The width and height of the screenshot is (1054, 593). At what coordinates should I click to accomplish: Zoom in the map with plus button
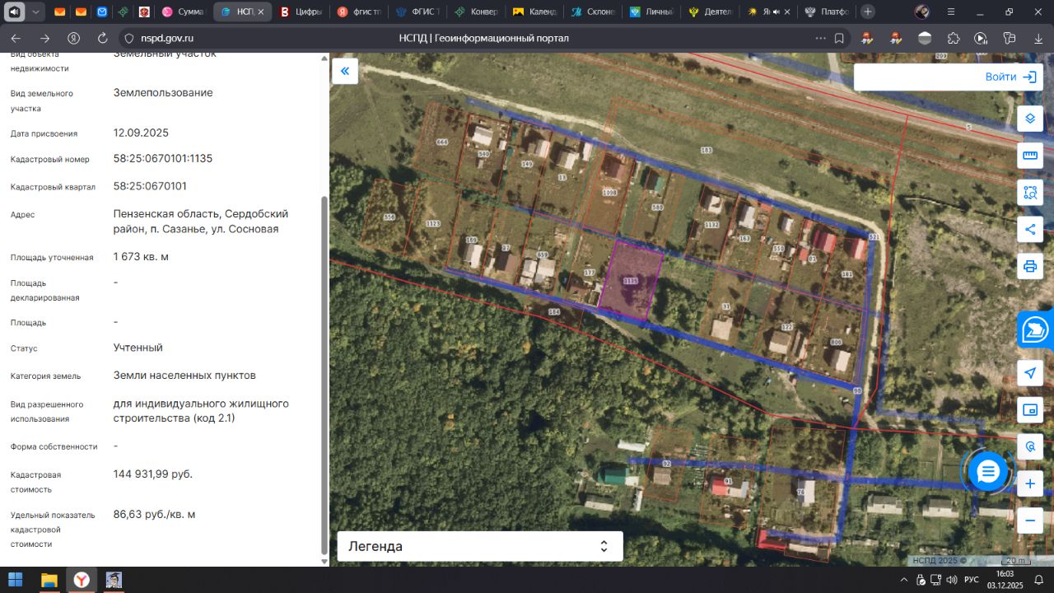tap(1030, 483)
